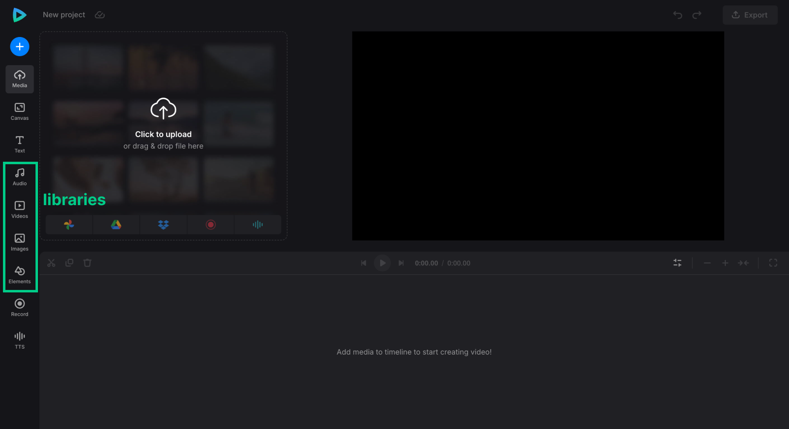Click the trash delete icon
Viewport: 789px width, 429px height.
point(87,263)
